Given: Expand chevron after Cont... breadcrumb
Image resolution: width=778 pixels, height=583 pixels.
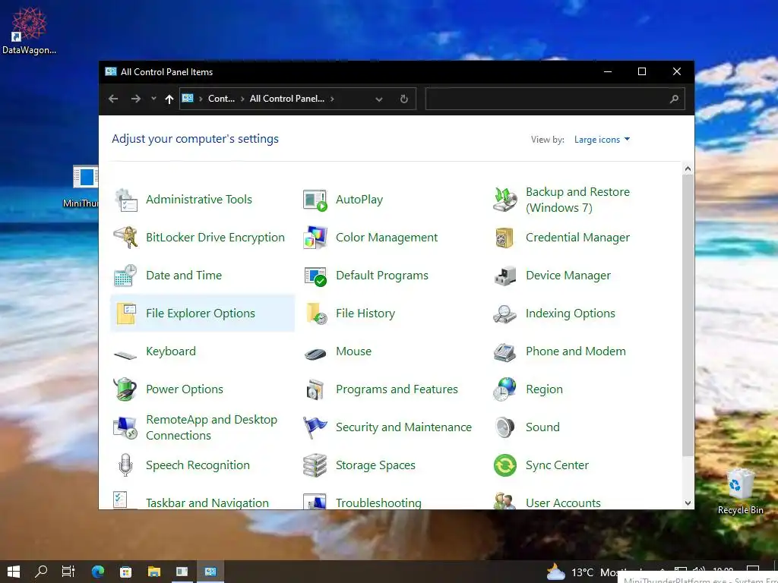Looking at the screenshot, I should coord(242,99).
